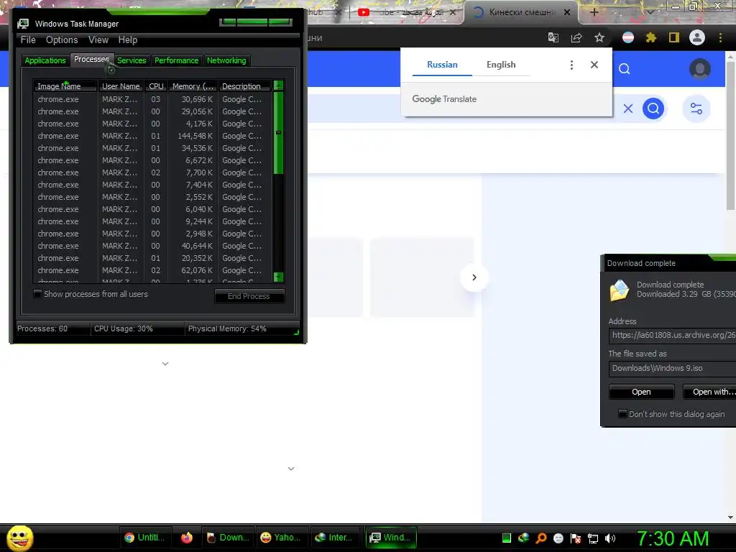The height and width of the screenshot is (552, 736).
Task: Check Don't show this dialog again
Action: (x=622, y=414)
